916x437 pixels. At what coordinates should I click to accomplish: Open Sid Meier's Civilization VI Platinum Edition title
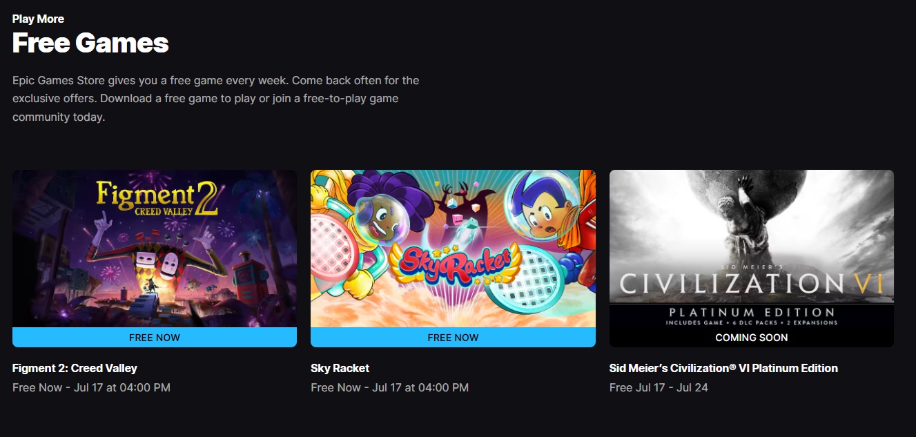(x=723, y=368)
